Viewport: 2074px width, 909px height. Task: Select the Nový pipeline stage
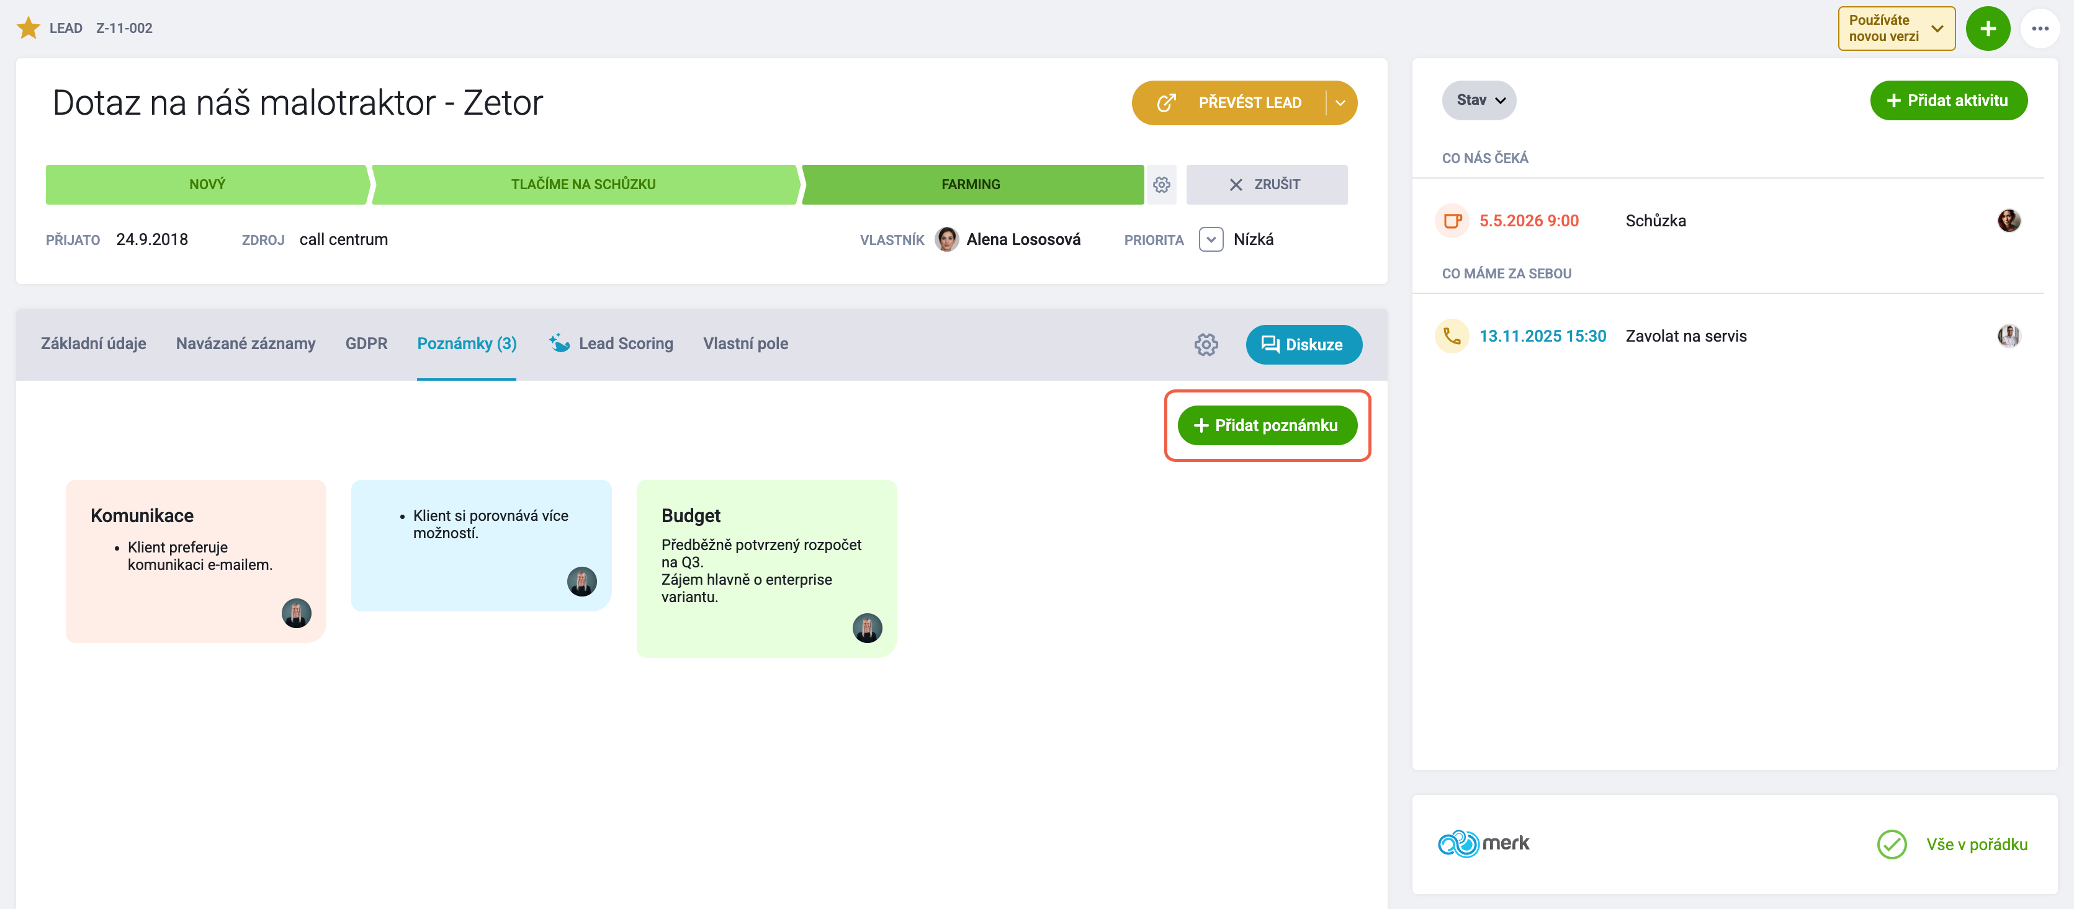point(207,184)
